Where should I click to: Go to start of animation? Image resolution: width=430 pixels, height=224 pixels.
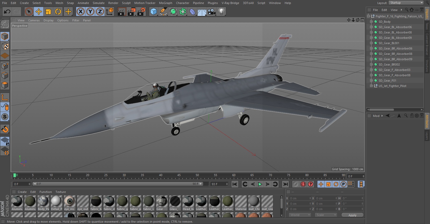pyautogui.click(x=235, y=184)
